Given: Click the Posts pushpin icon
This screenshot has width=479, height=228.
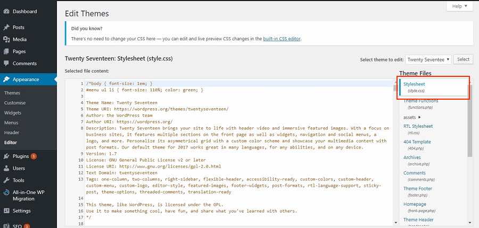Looking at the screenshot, I should [6, 28].
